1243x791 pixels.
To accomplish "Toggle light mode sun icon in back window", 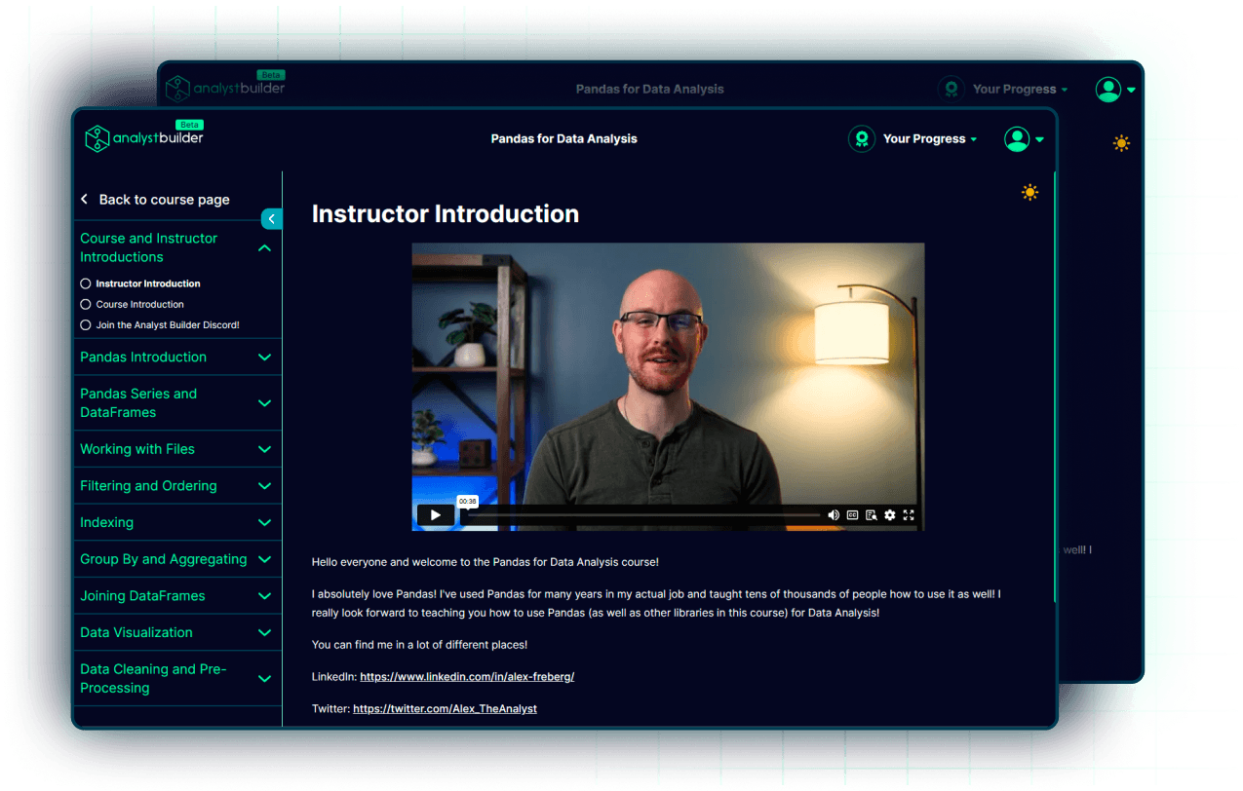I will coord(1121,143).
